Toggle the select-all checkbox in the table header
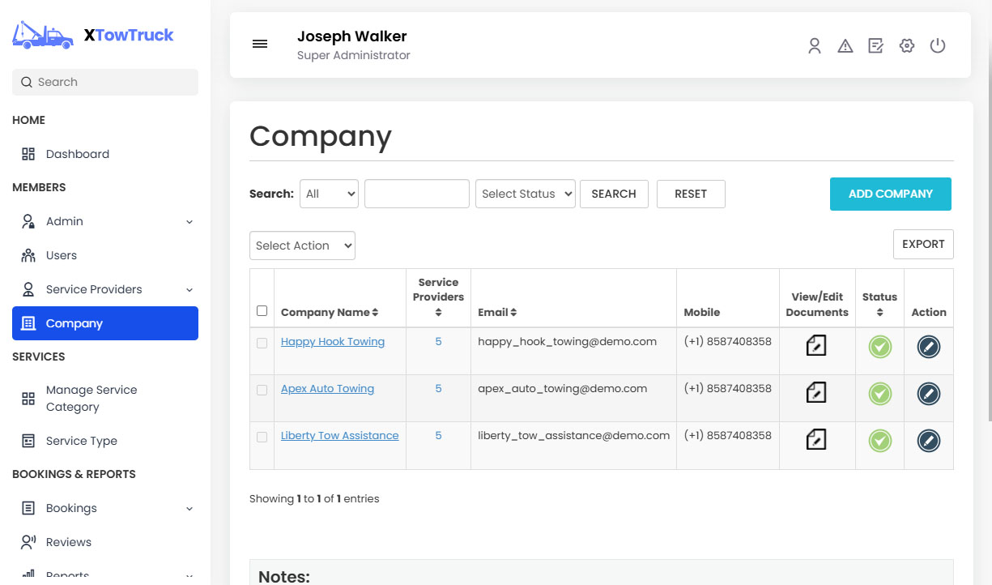This screenshot has height=585, width=992. point(262,310)
